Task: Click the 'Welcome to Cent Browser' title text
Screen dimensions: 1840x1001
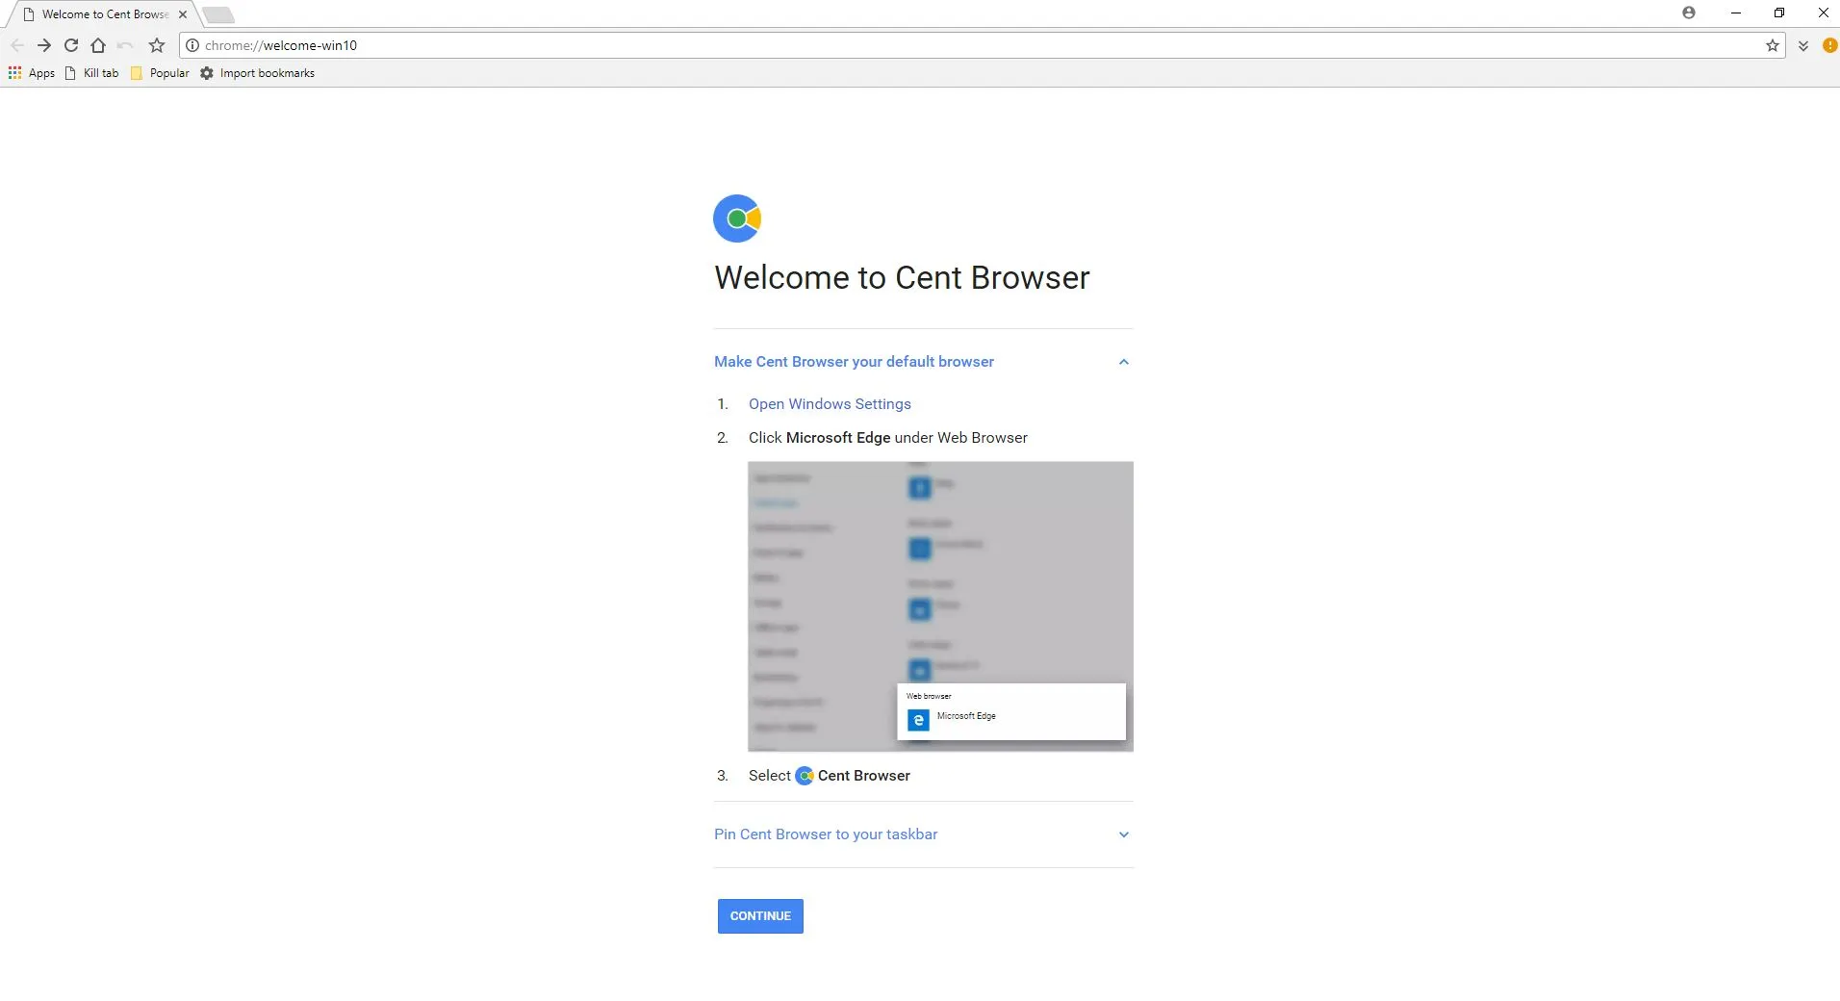Action: [x=902, y=277]
